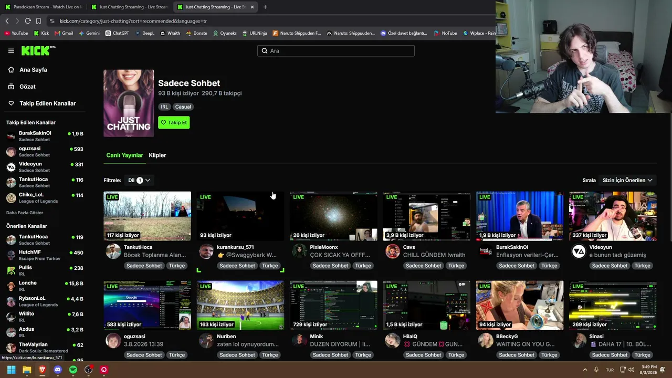Open the TankutHoca live stream thumbnail
This screenshot has width=672, height=378.
click(148, 216)
